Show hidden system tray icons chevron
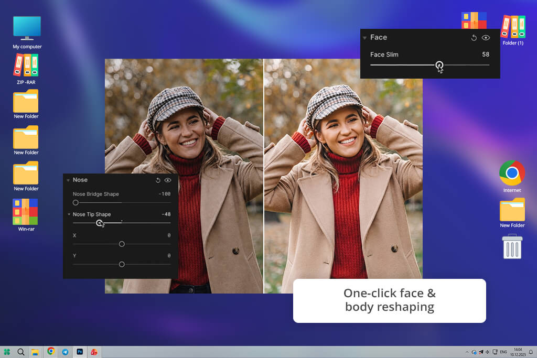This screenshot has height=358, width=537. point(467,352)
